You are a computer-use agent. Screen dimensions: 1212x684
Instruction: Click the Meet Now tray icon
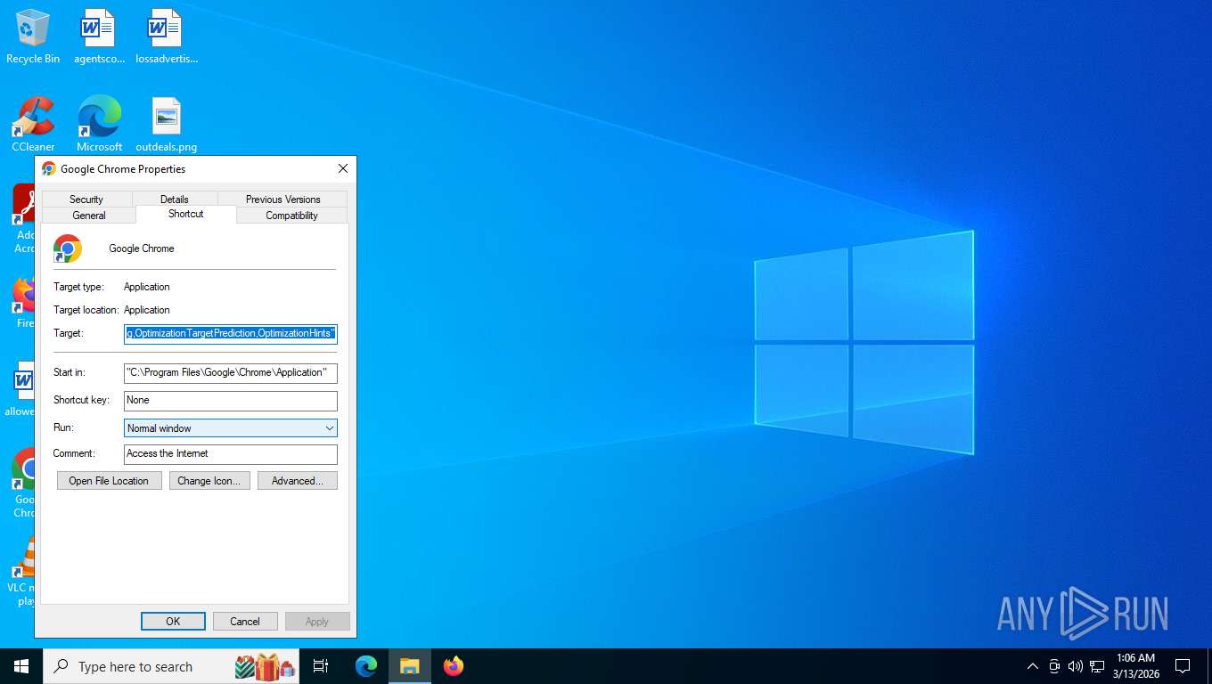[x=1054, y=666]
